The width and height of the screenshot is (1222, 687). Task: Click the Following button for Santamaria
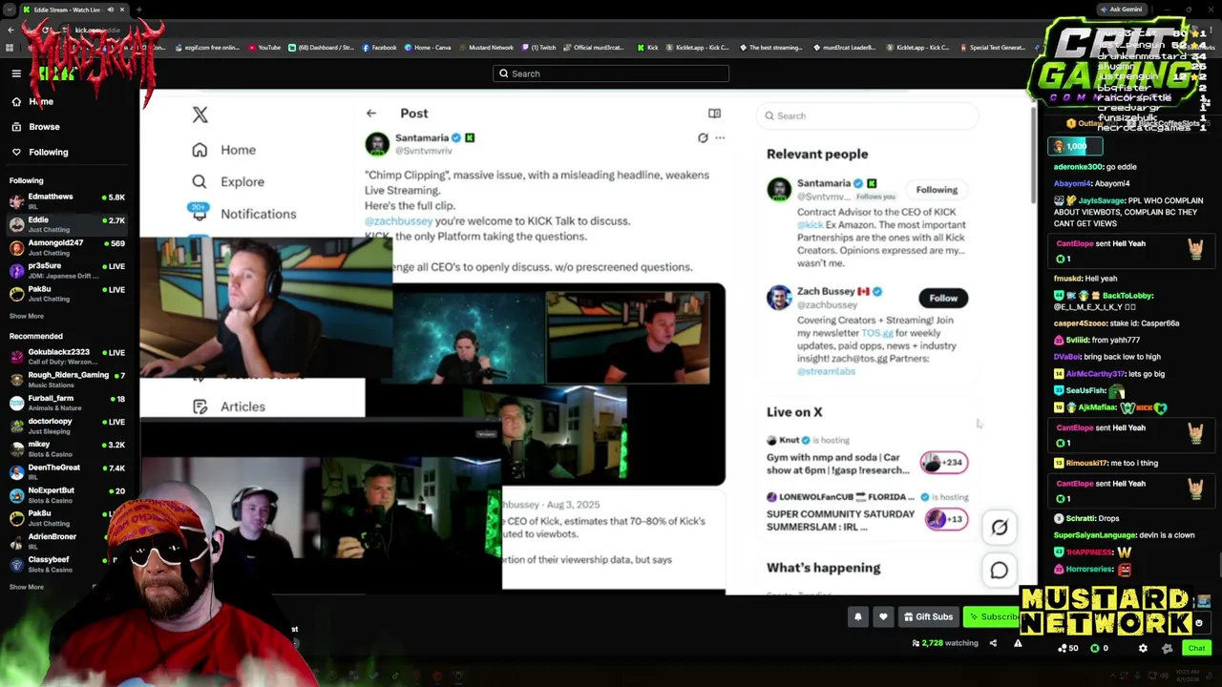(937, 190)
